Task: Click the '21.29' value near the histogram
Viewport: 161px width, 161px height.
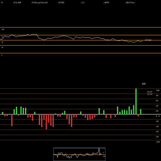Action: click(150, 94)
